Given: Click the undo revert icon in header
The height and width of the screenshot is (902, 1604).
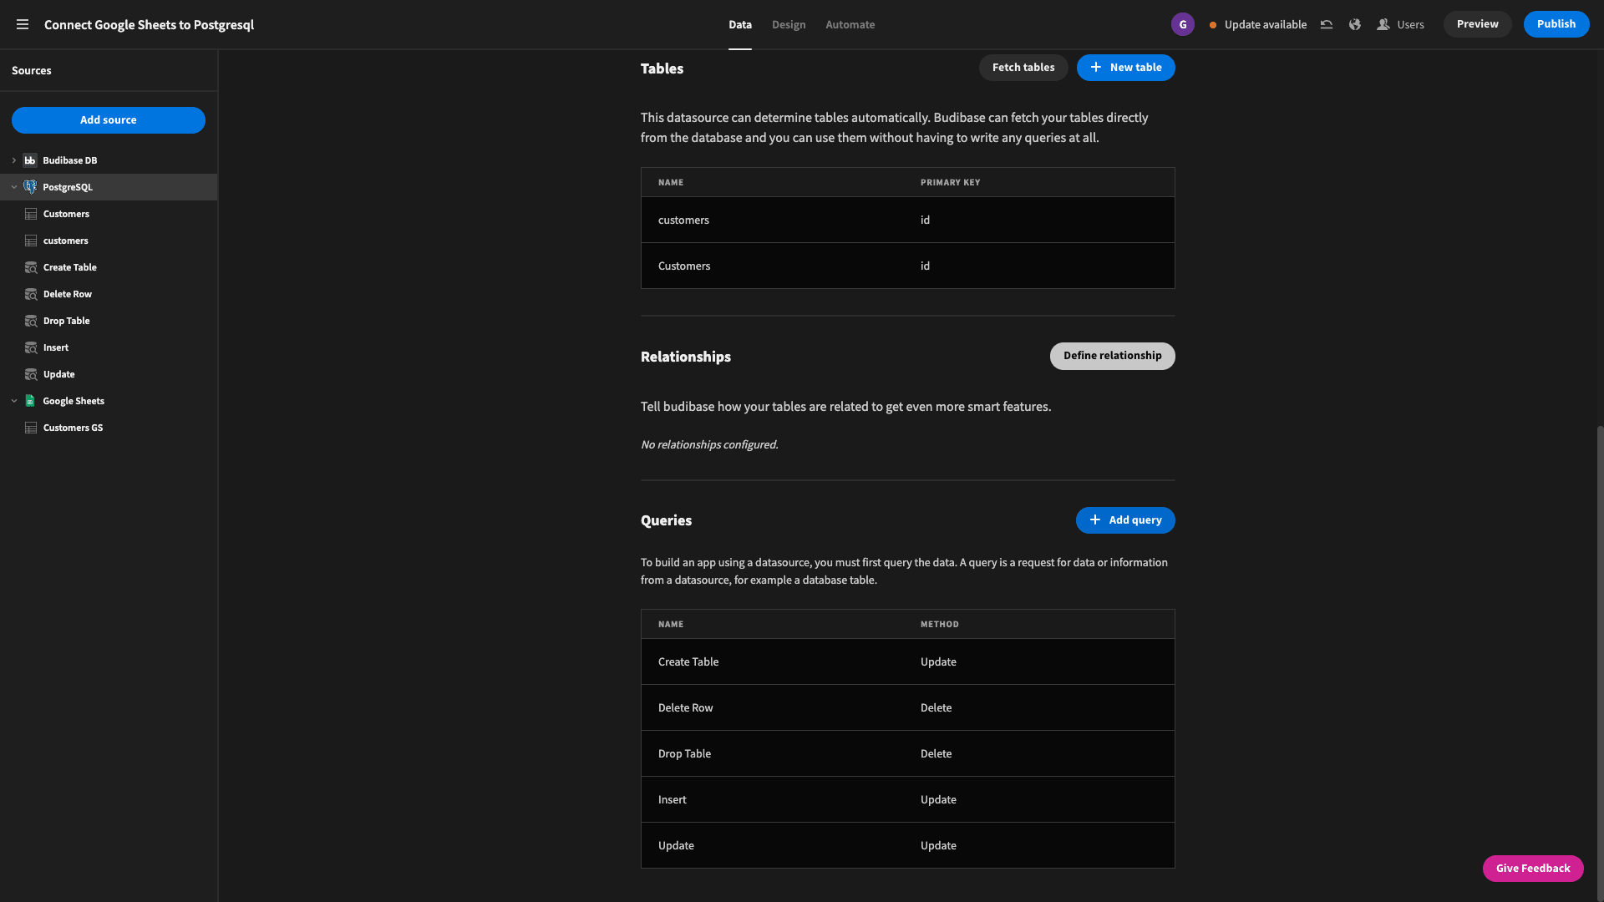Looking at the screenshot, I should coord(1326,24).
